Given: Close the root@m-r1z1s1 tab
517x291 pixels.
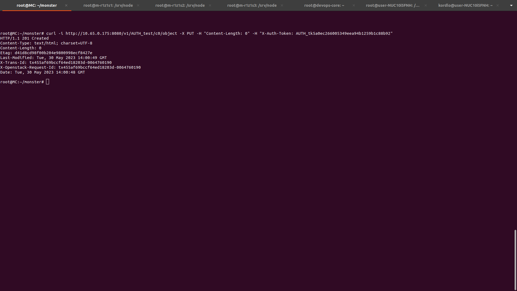Looking at the screenshot, I should 138,5.
